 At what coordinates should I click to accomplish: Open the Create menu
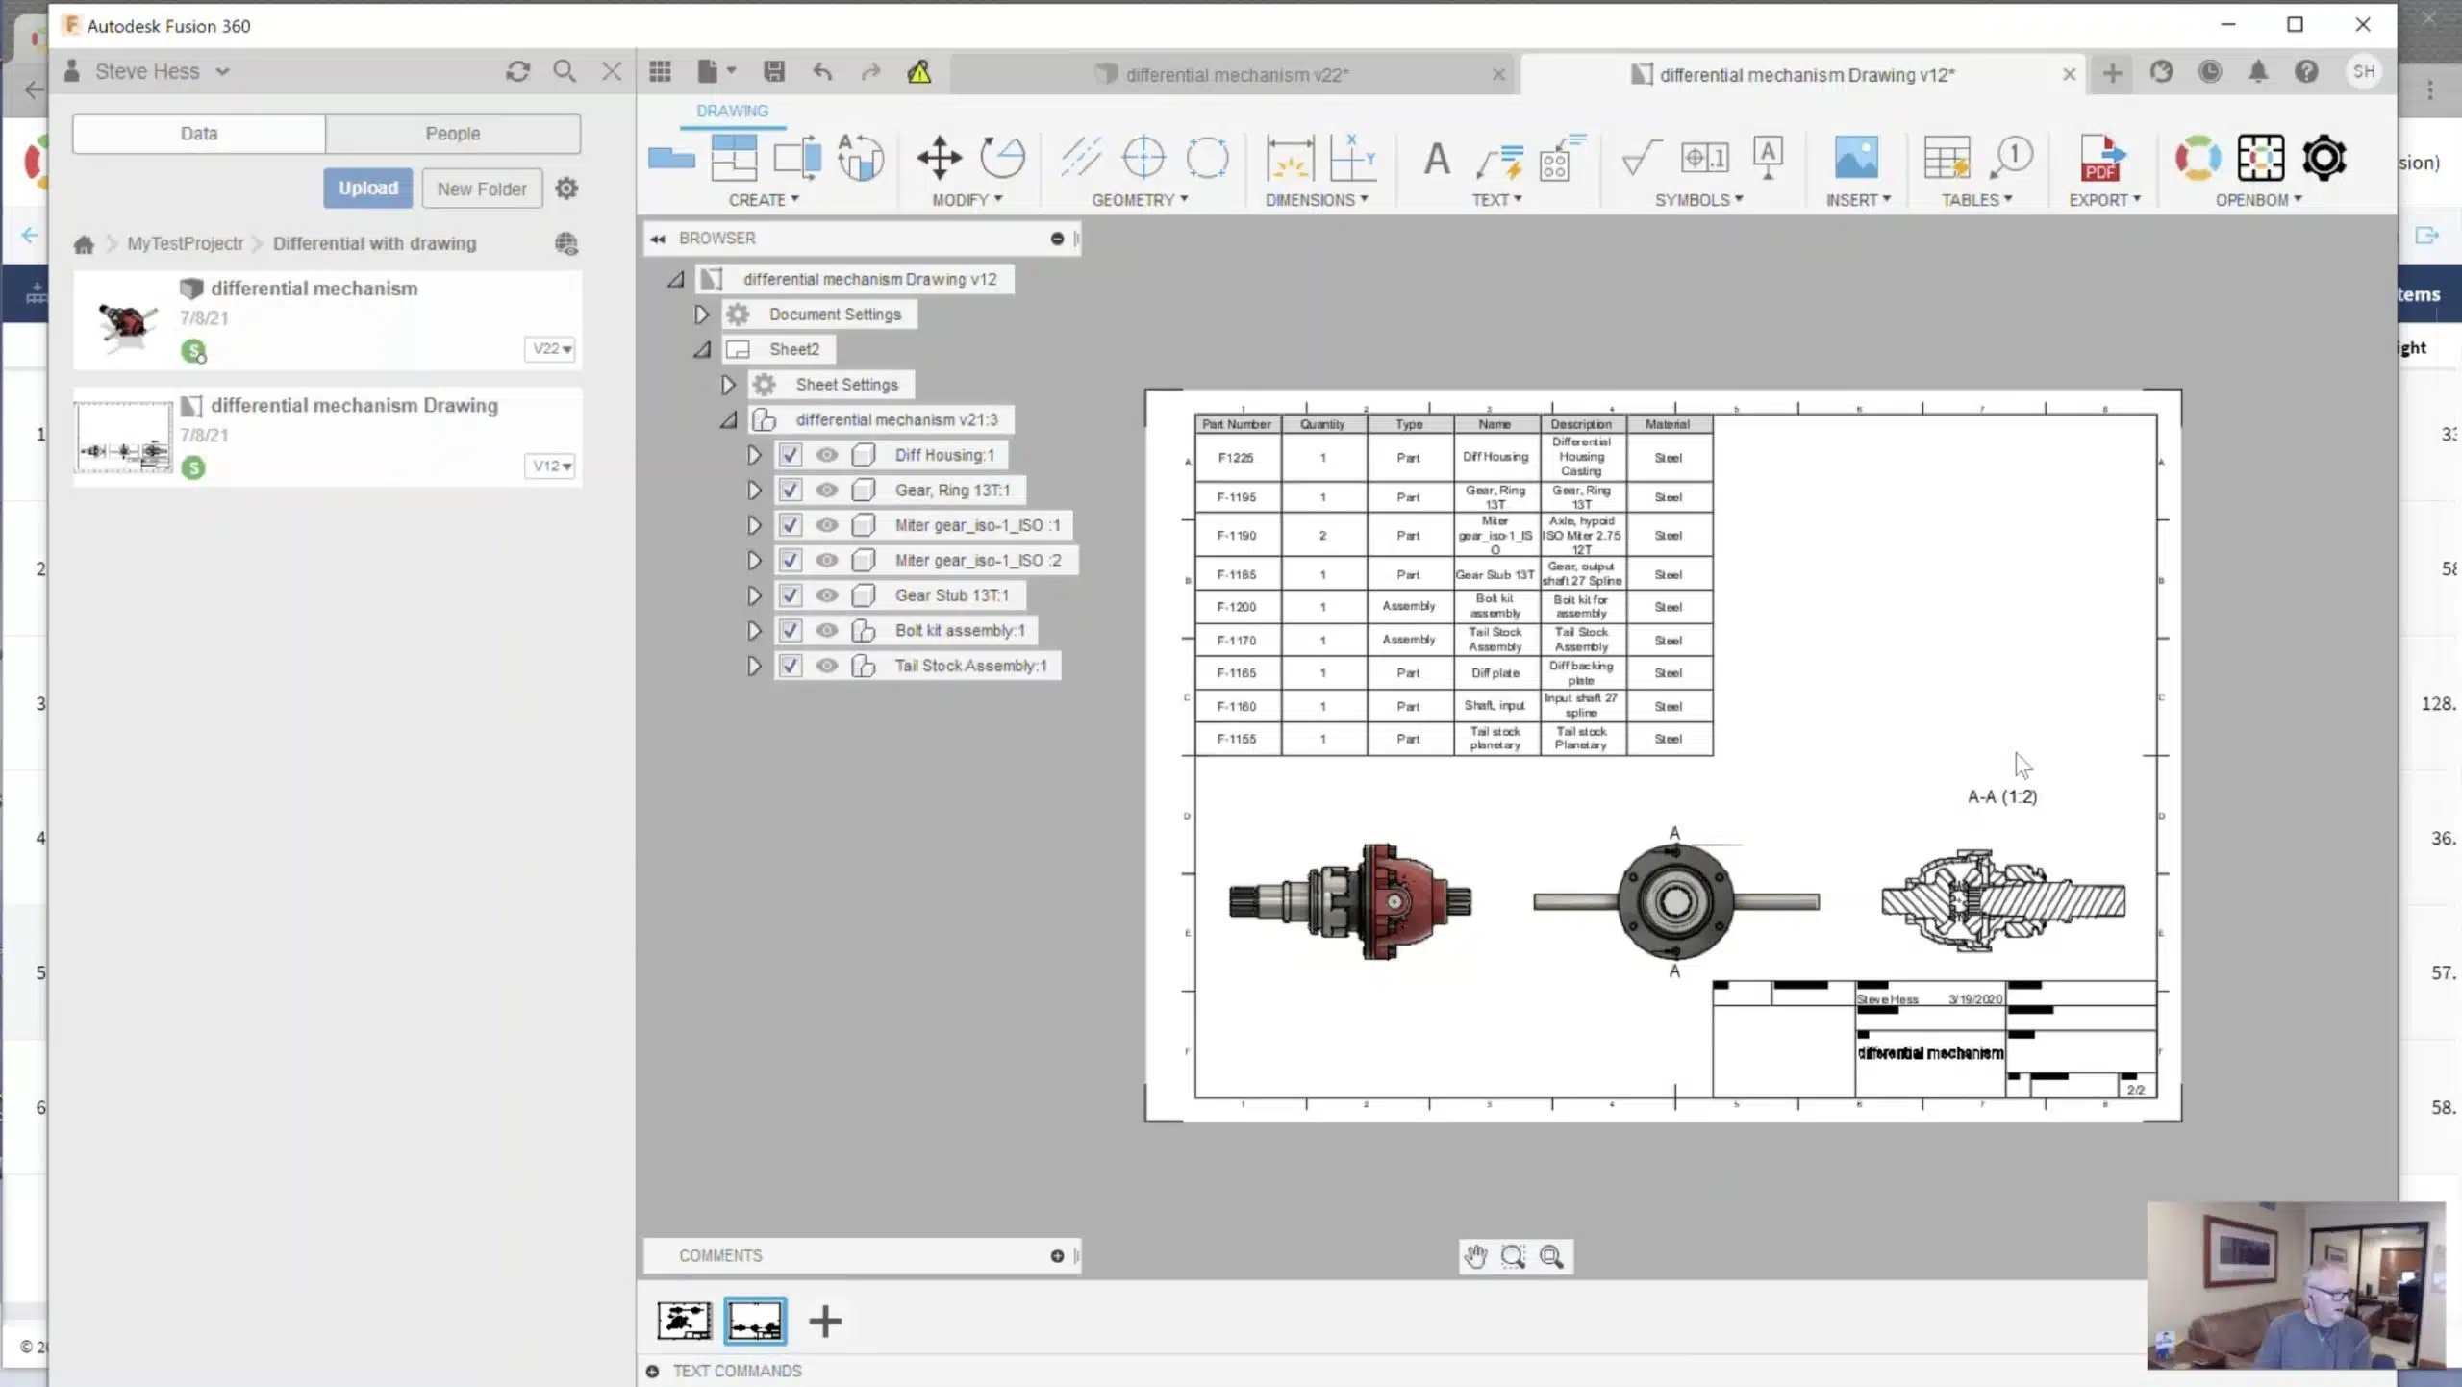coord(764,200)
